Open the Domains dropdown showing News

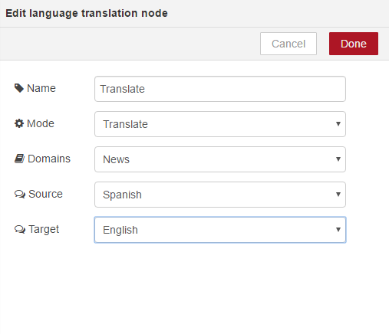tap(220, 159)
